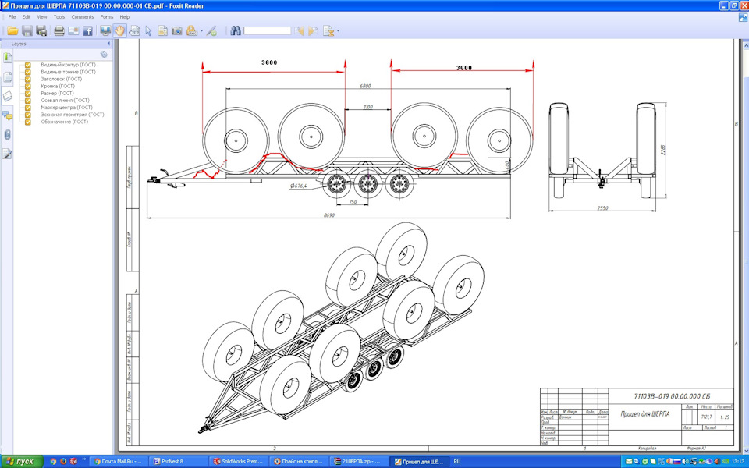Switch to the SolidWorks Premium taskbar window
749x468 pixels.
(238, 462)
